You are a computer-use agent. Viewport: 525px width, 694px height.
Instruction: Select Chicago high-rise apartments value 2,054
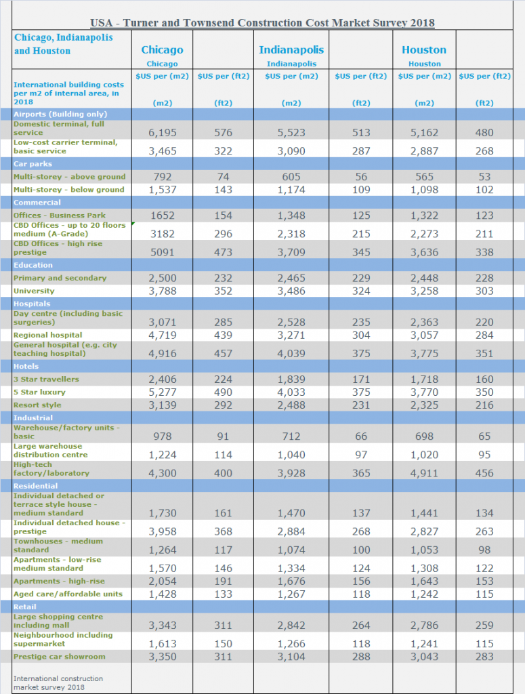point(163,581)
